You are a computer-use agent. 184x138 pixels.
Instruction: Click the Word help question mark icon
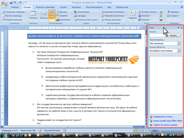(x=182, y=7)
